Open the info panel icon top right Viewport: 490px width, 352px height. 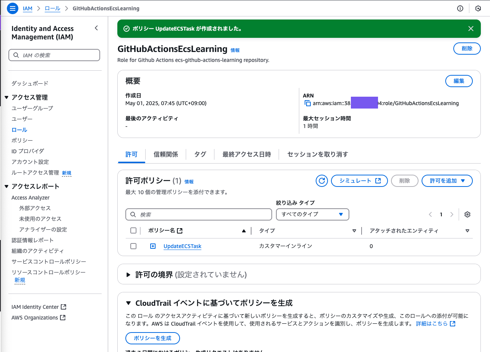[460, 8]
